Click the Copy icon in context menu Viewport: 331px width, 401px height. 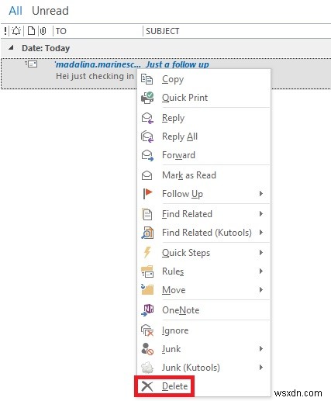[147, 79]
